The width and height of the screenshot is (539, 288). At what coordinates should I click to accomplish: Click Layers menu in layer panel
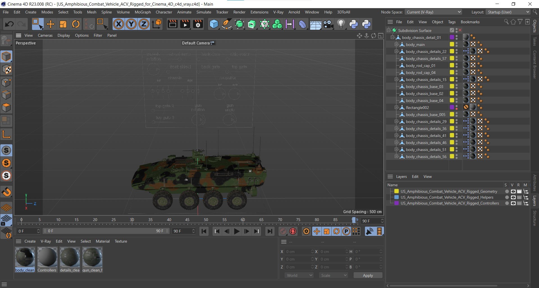point(401,176)
